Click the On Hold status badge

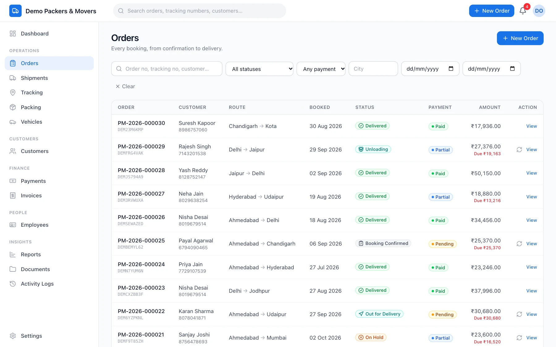[371, 337]
